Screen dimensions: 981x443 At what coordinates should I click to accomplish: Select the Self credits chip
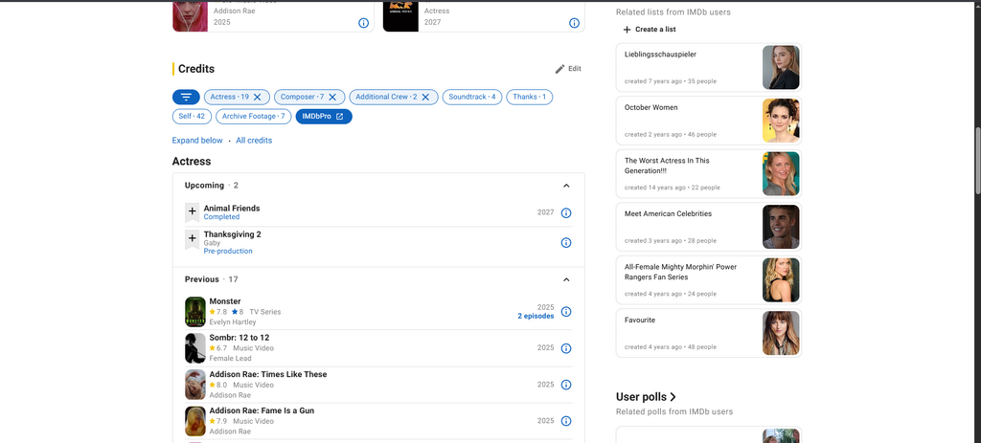(x=192, y=117)
